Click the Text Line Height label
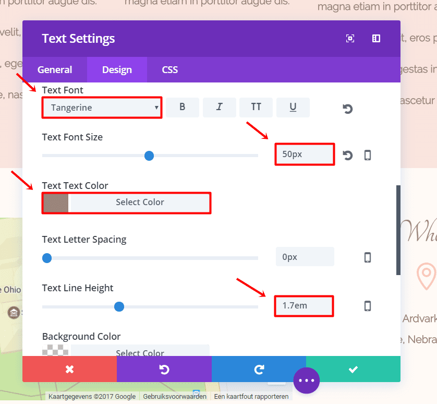The width and height of the screenshot is (437, 404). click(78, 288)
